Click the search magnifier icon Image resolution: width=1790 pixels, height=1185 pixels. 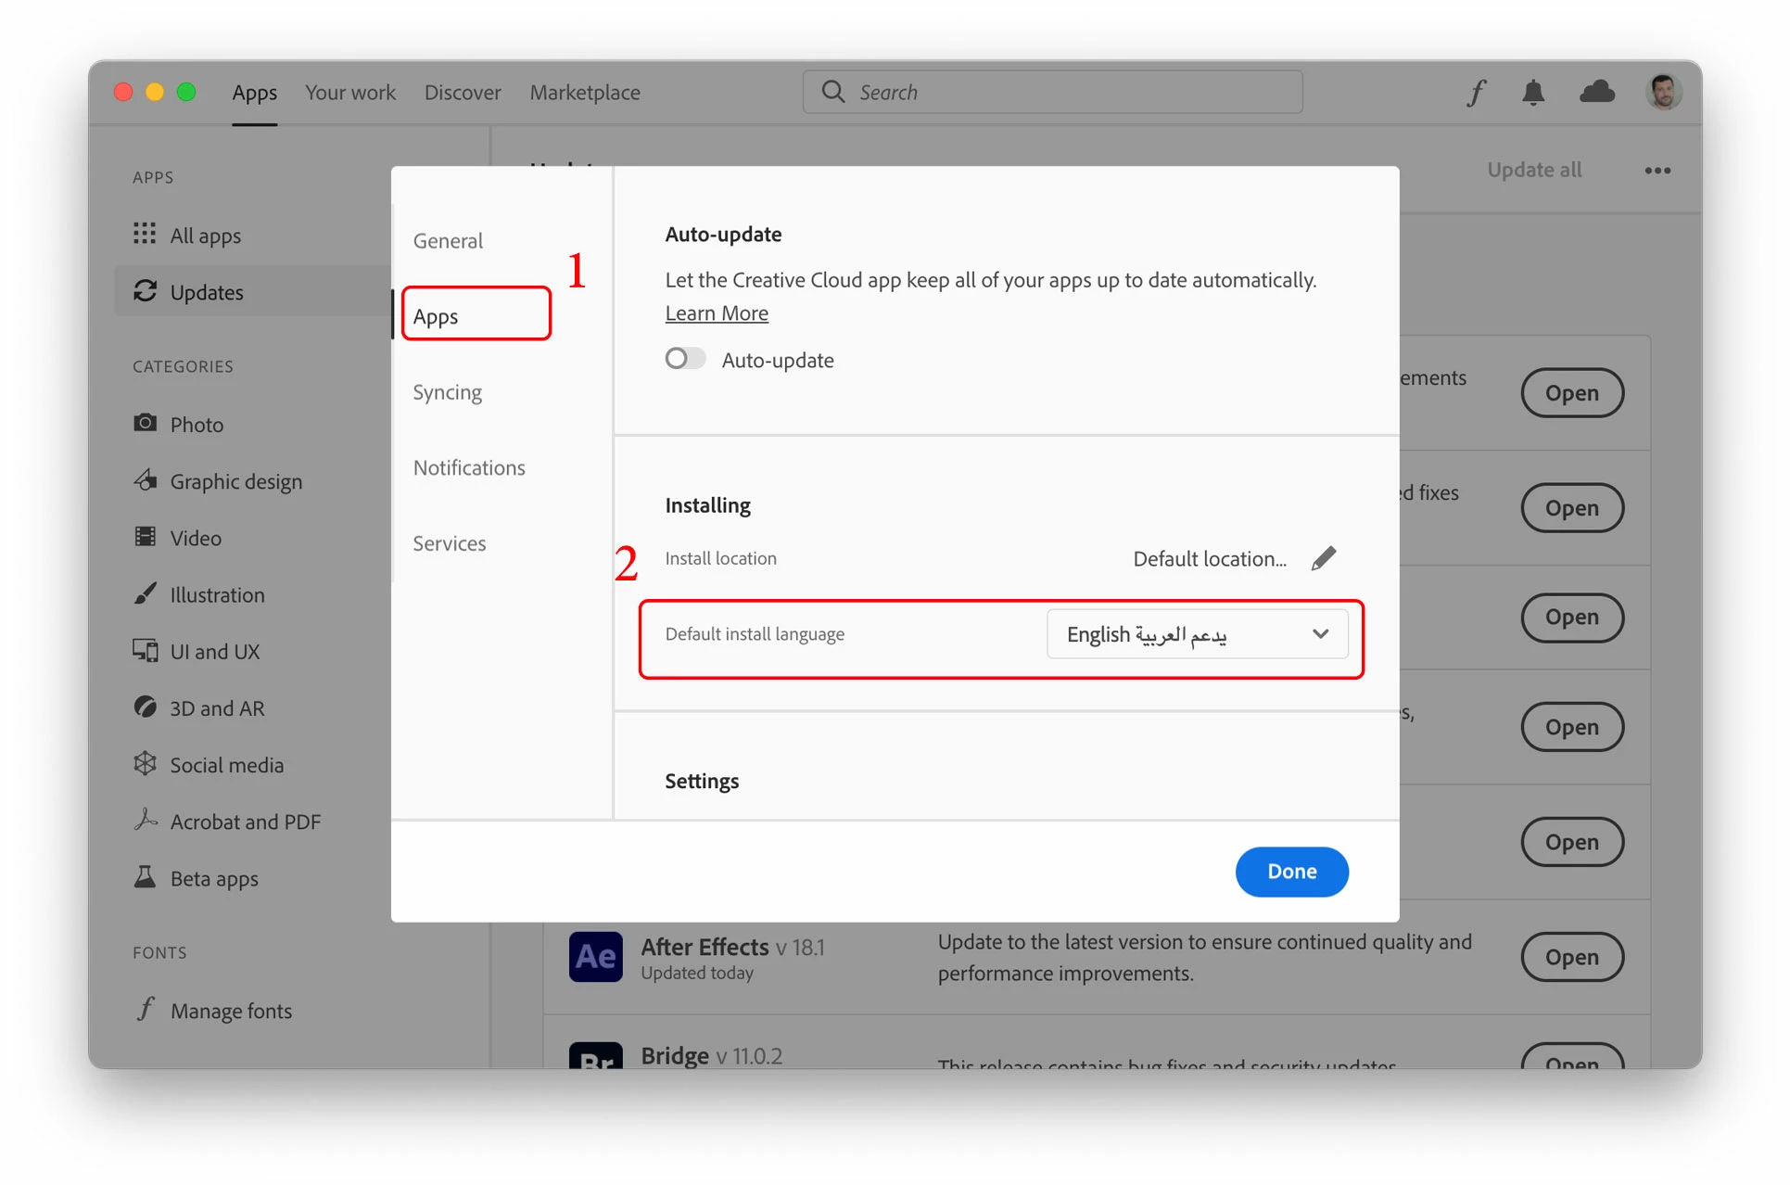point(833,92)
